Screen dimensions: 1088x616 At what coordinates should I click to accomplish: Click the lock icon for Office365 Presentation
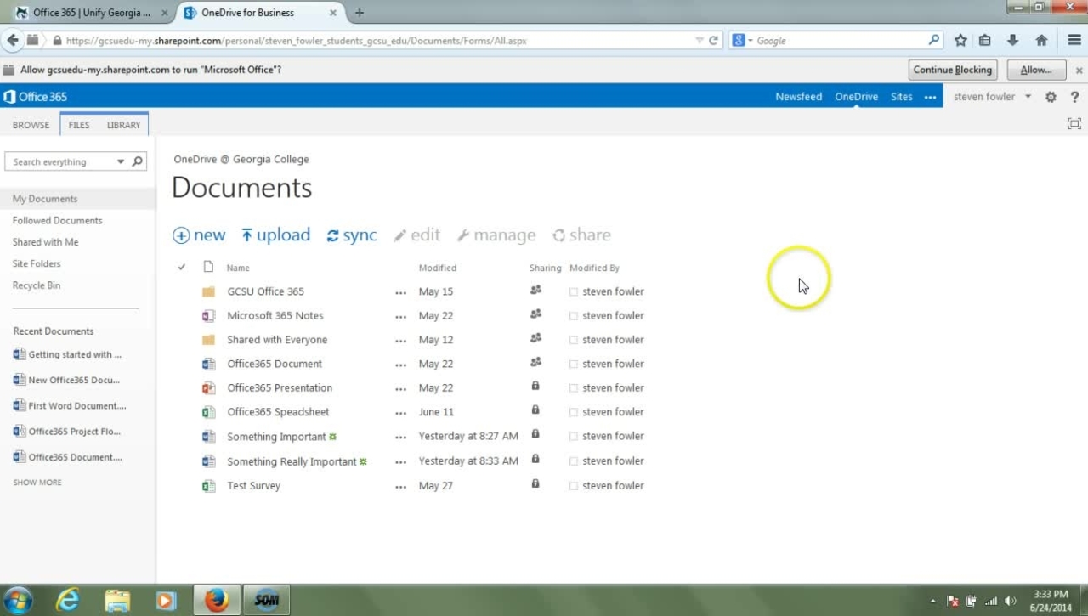point(535,386)
